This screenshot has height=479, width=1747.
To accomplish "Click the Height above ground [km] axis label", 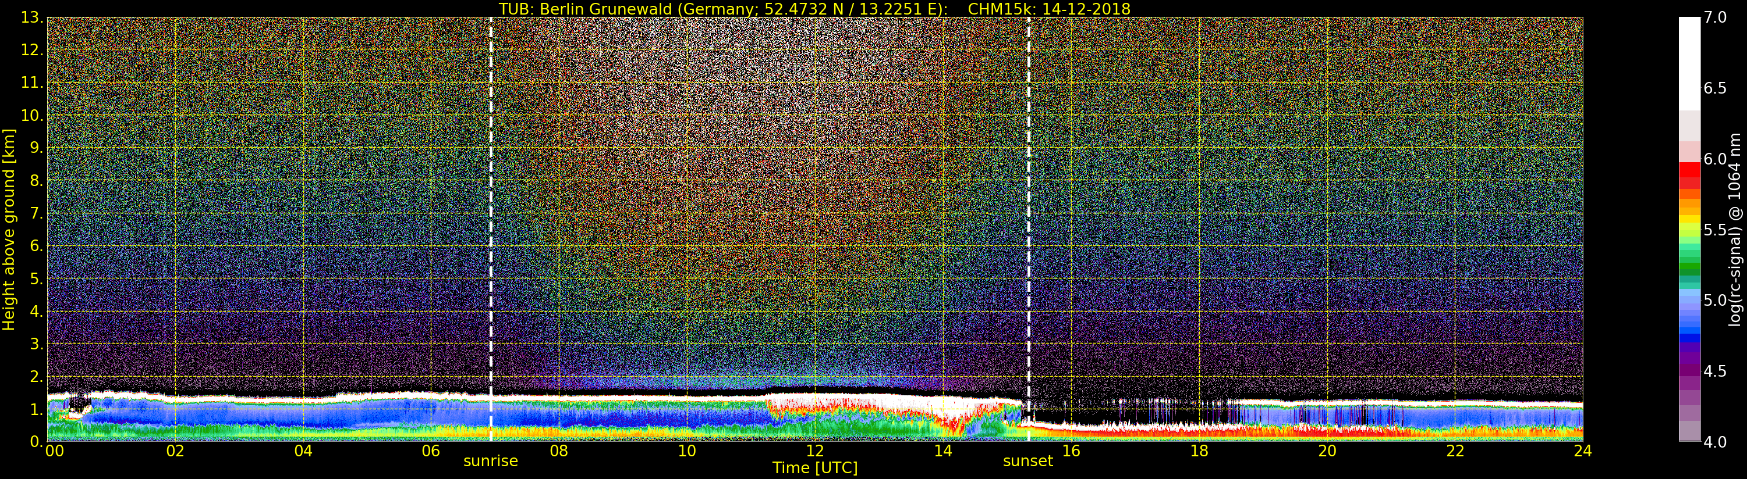I will [9, 229].
